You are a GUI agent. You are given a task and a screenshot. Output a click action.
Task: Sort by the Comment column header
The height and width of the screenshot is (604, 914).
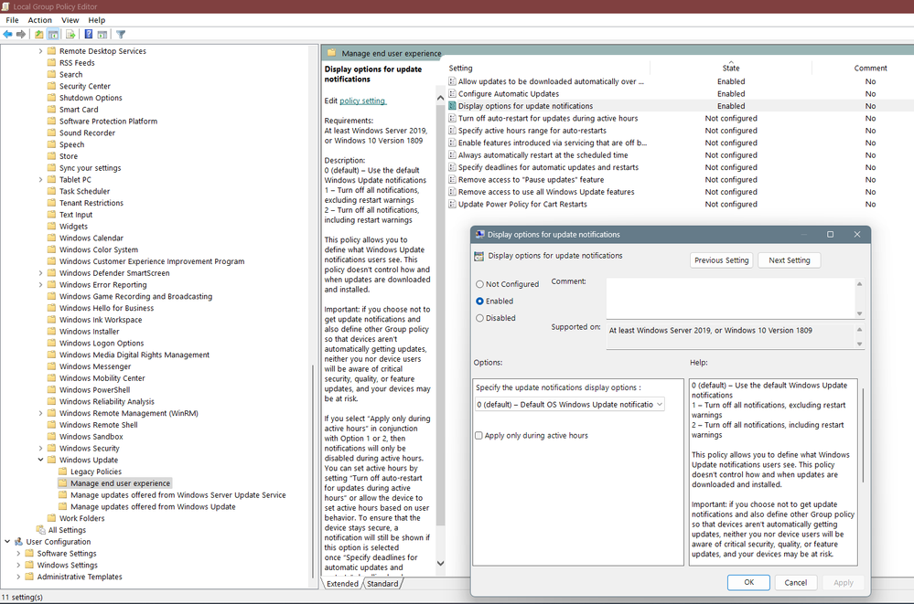coord(870,69)
